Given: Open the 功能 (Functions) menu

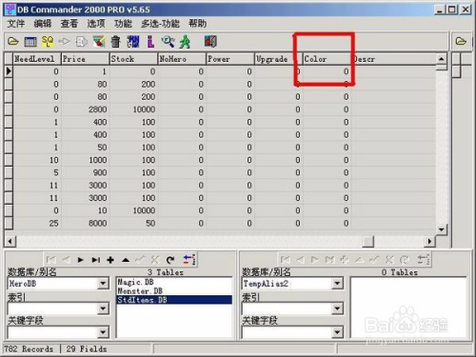Looking at the screenshot, I should click(123, 24).
